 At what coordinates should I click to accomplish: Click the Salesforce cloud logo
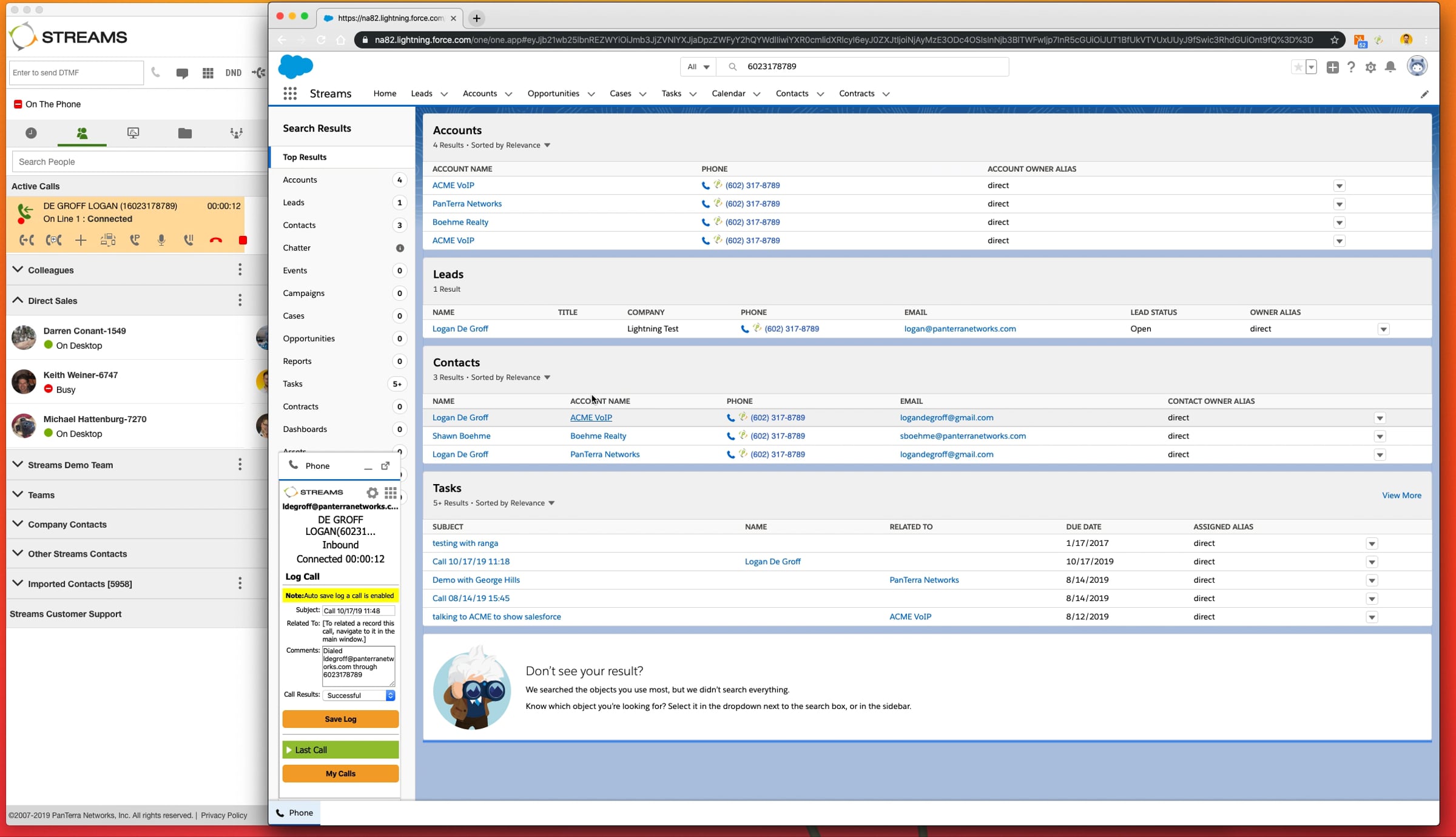click(x=295, y=67)
